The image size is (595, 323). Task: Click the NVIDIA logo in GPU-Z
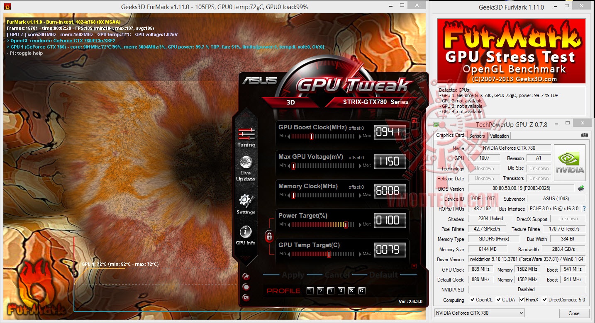(570, 163)
